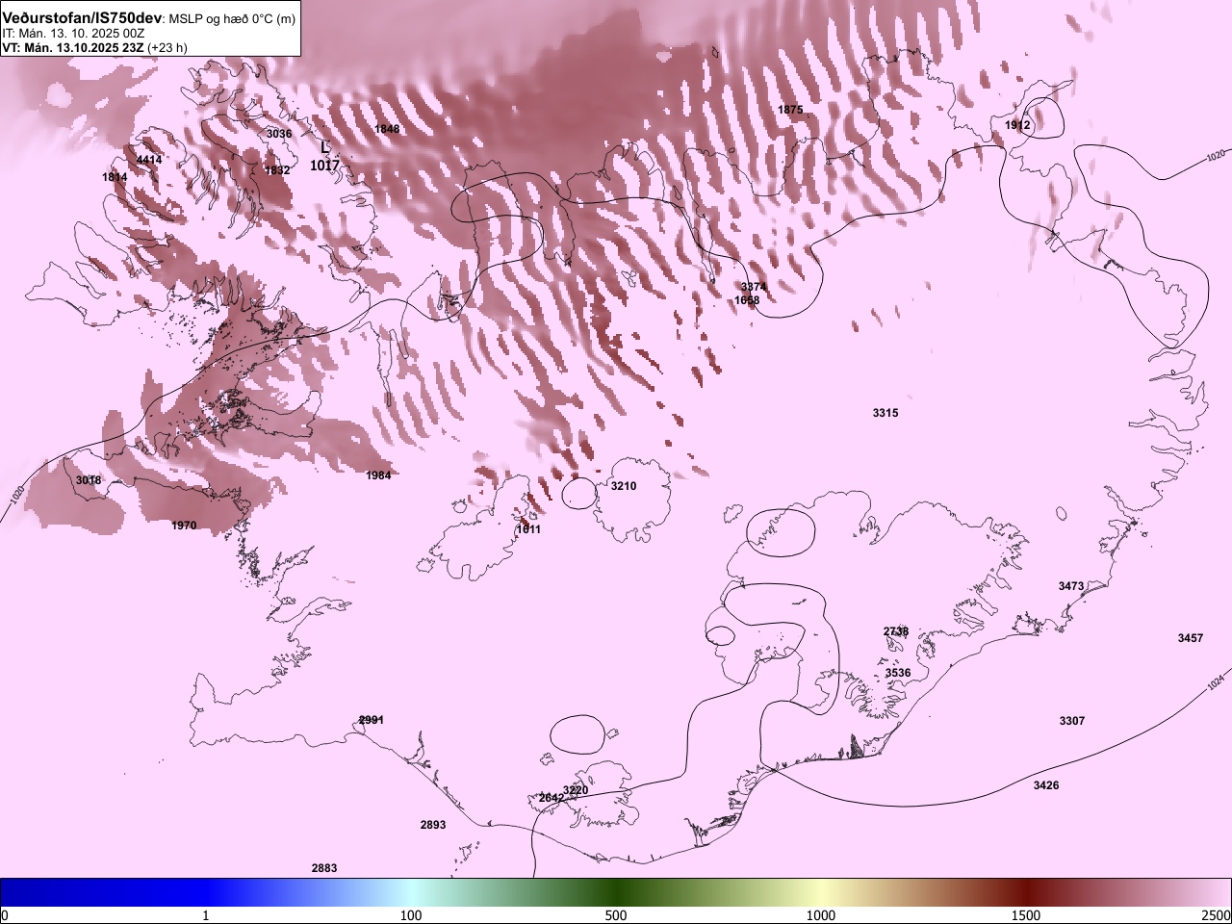Click the 3457 height value
Viewport: 1232px width, 924px height.
[1191, 638]
